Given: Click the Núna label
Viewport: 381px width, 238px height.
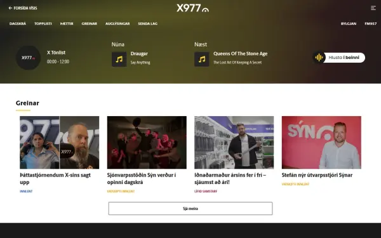Looking at the screenshot, I should (118, 44).
